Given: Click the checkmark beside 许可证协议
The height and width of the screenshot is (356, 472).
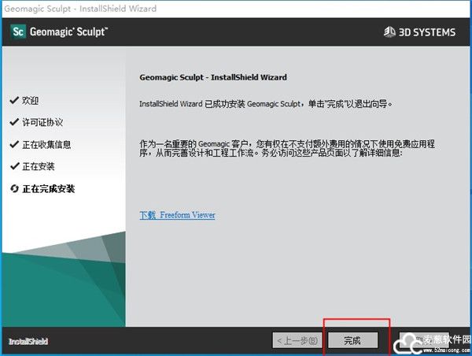Looking at the screenshot, I should point(14,122).
